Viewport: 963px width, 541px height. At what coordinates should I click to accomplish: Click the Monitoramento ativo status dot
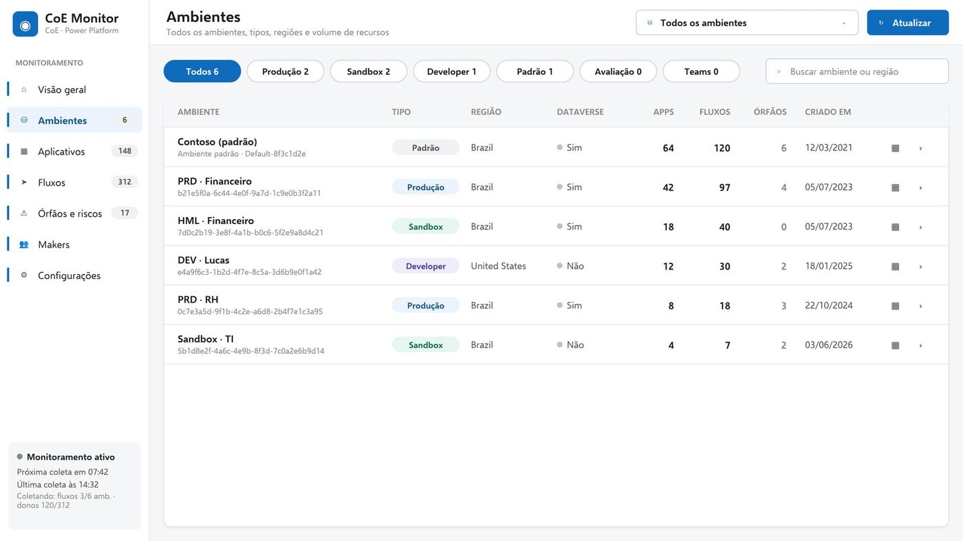pos(20,456)
